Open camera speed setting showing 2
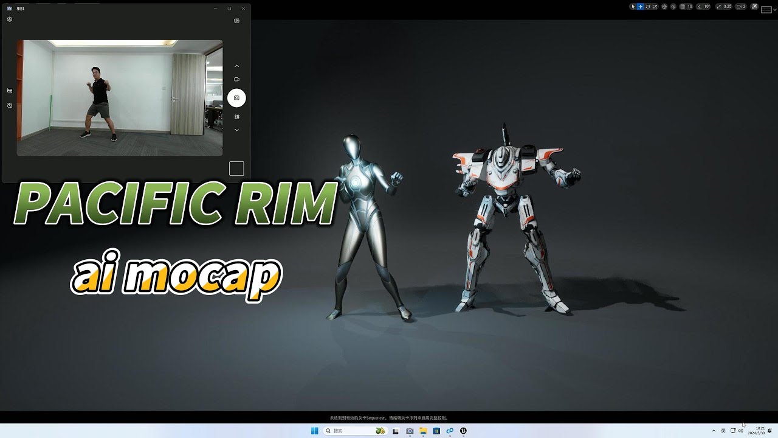 pos(741,7)
